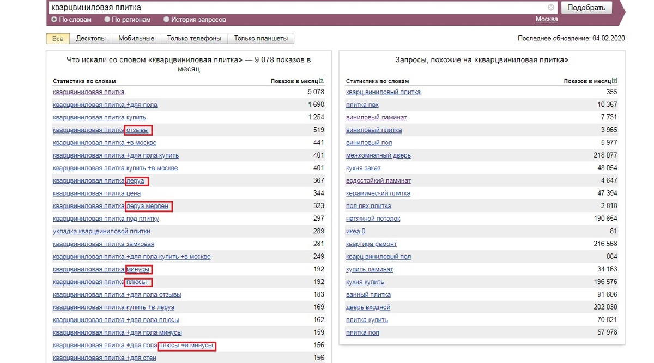Select the "По регионам" radio button
This screenshot has height=363, width=654.
[107, 19]
